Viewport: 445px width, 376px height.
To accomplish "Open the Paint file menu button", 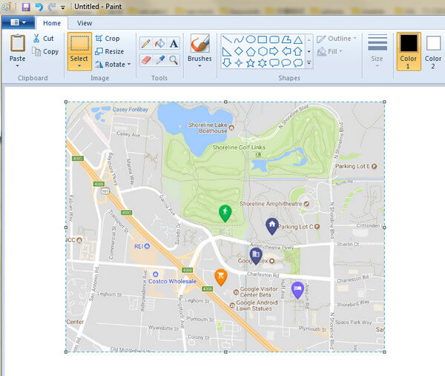I will 18,23.
